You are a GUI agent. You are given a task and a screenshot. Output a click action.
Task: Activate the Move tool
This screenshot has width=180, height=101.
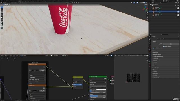tap(2, 12)
